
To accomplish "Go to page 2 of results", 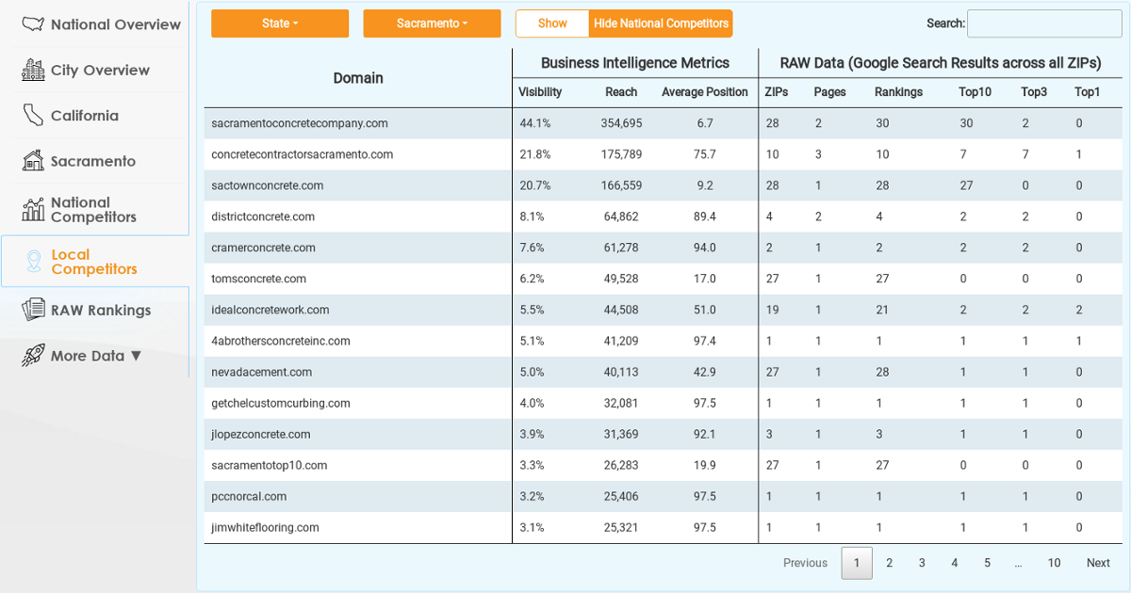I will [889, 563].
